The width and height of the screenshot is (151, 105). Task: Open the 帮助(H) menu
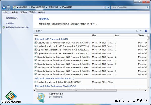point(42,12)
